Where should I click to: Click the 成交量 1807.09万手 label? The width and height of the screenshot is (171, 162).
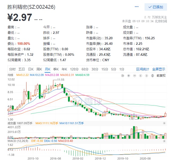pos(20,123)
